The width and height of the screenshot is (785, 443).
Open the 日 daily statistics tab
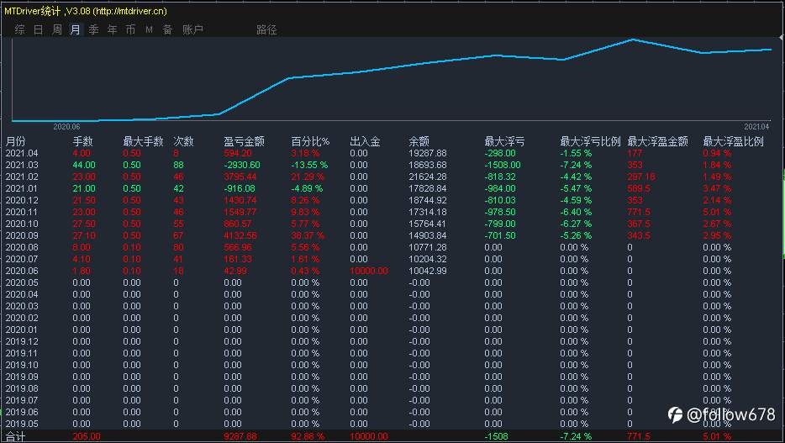click(x=38, y=29)
